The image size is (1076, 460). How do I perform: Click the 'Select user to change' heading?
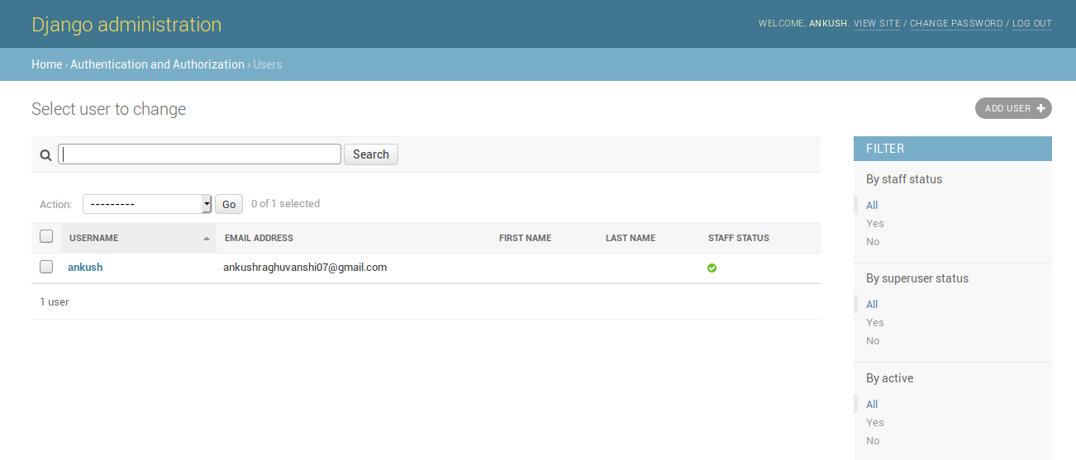coord(108,109)
